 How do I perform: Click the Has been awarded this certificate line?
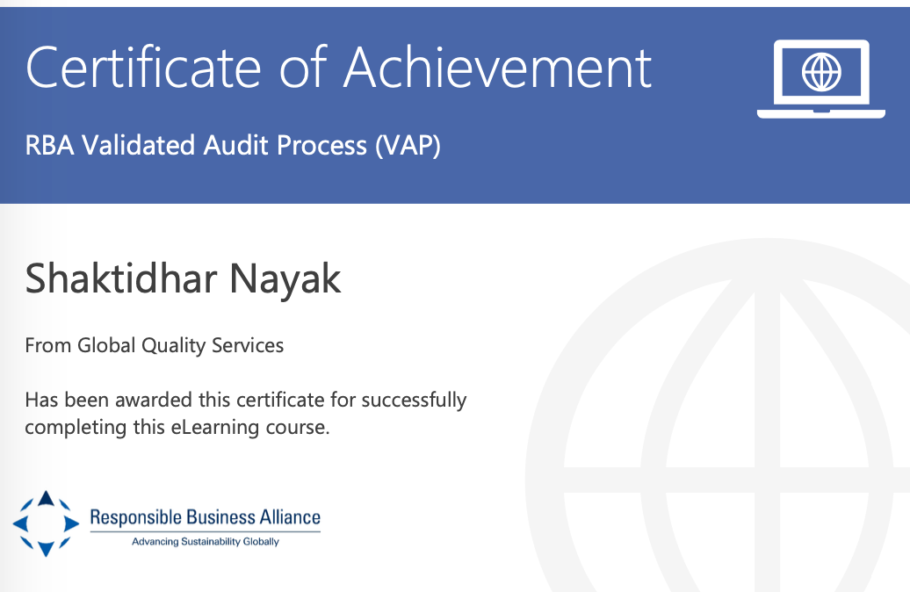245,401
